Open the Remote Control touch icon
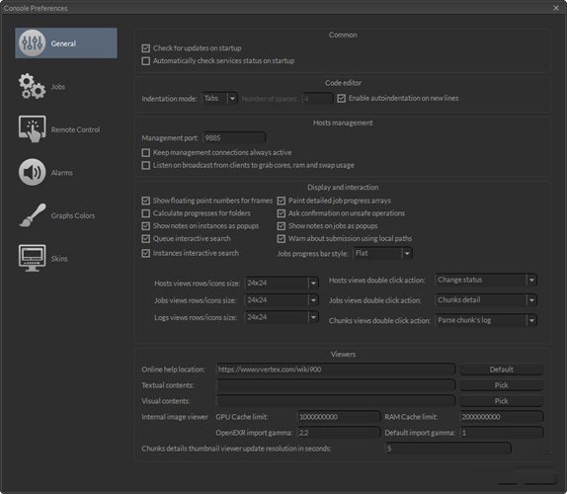This screenshot has width=567, height=494. [33, 129]
